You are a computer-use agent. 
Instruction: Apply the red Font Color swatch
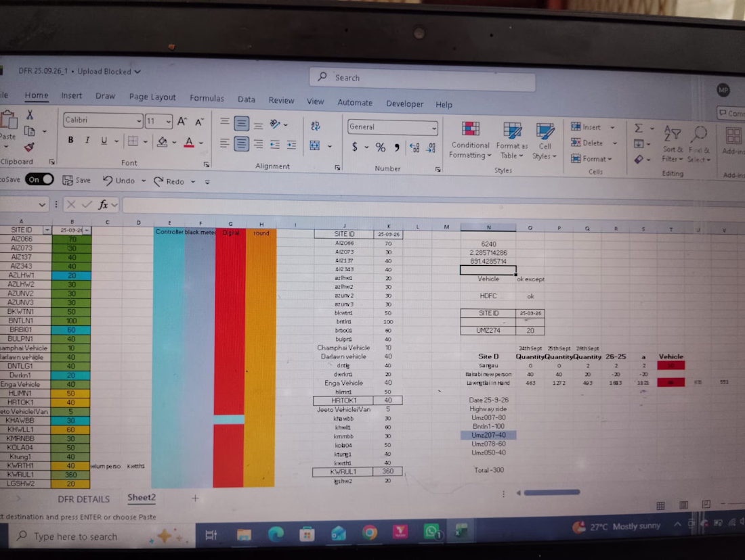coord(189,142)
